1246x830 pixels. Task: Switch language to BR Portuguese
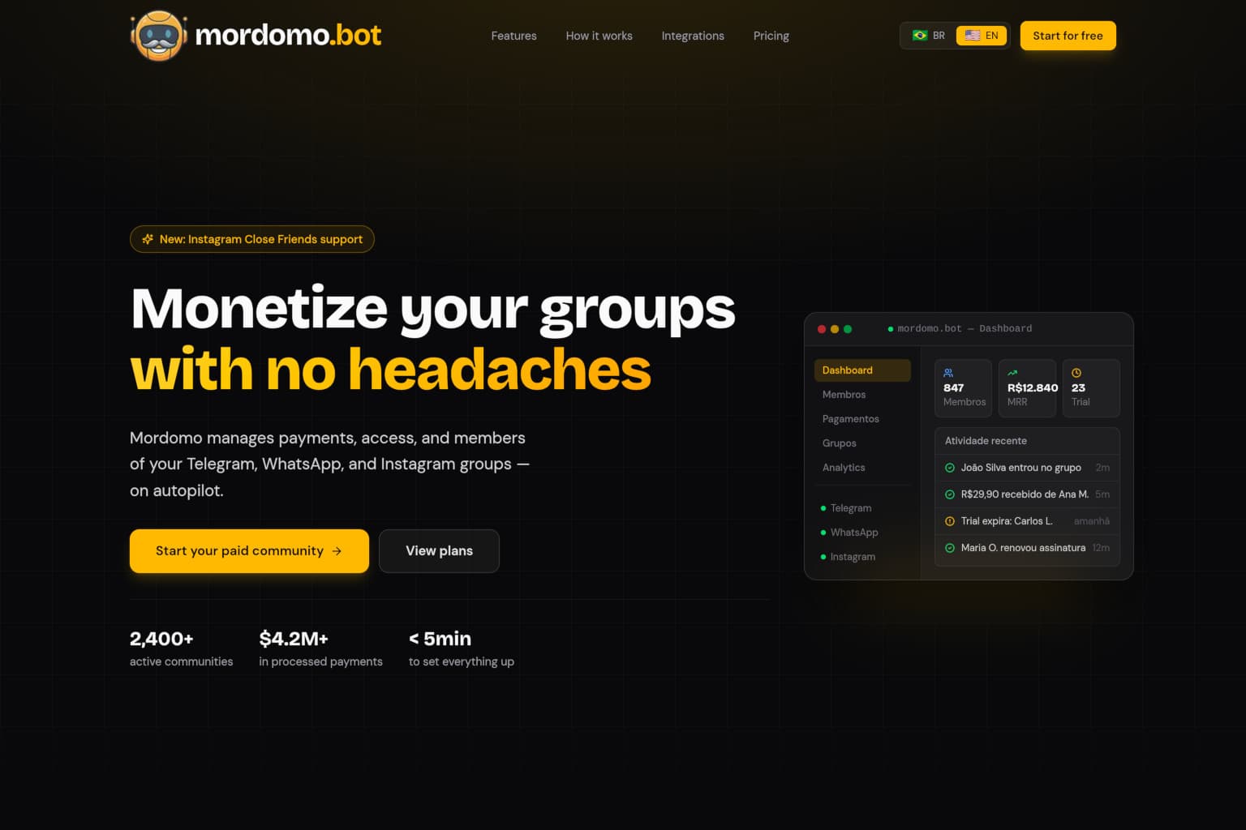(929, 36)
